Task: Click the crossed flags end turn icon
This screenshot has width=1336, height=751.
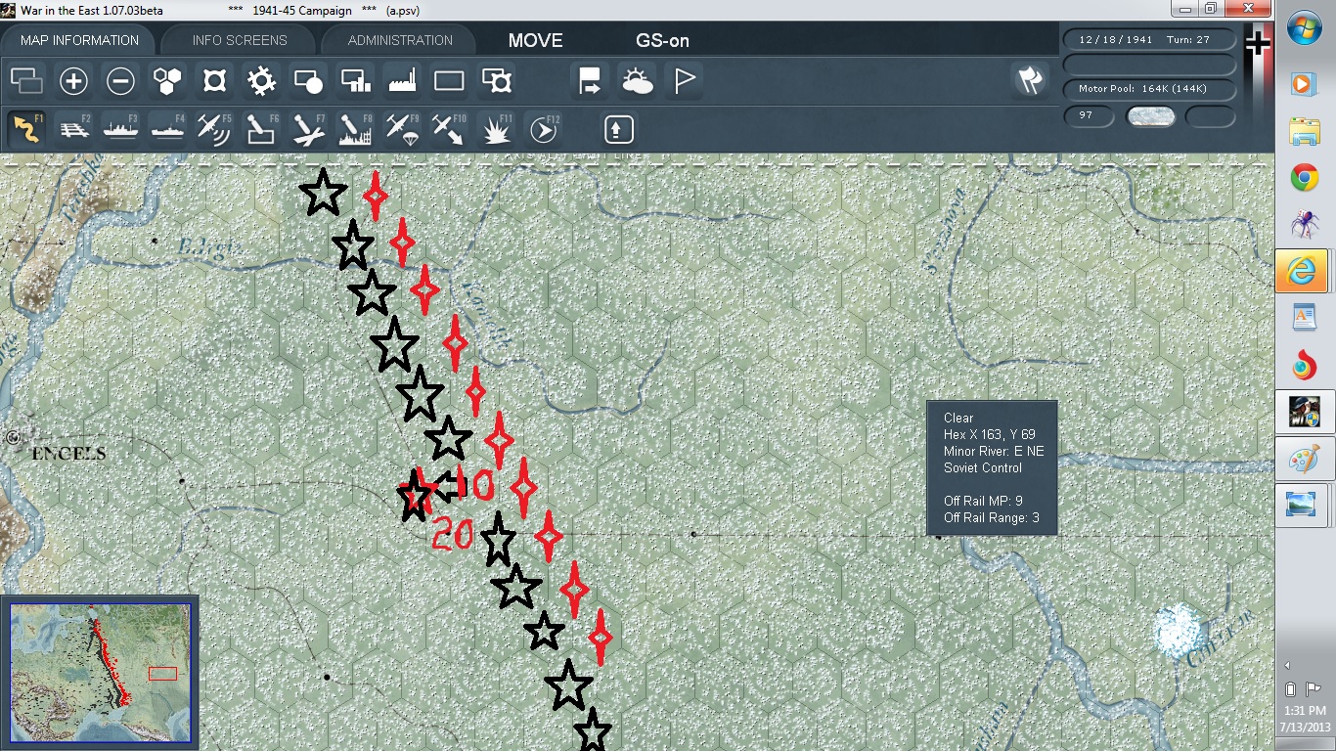Action: tap(1029, 80)
